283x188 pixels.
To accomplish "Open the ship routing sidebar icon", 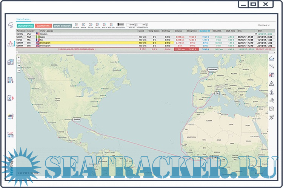I will pos(11,45).
